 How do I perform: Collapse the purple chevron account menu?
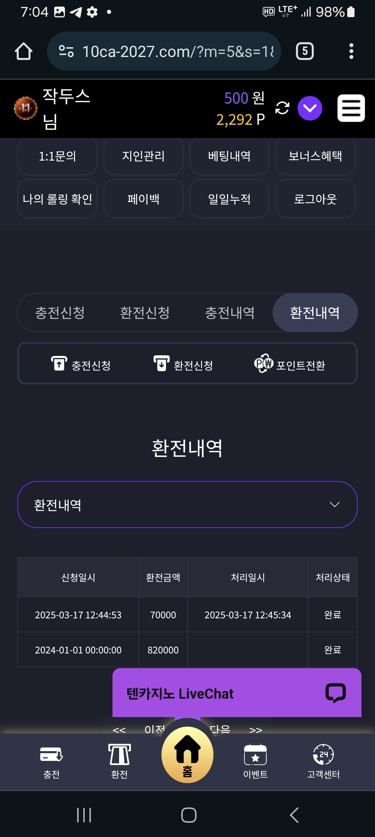click(310, 108)
